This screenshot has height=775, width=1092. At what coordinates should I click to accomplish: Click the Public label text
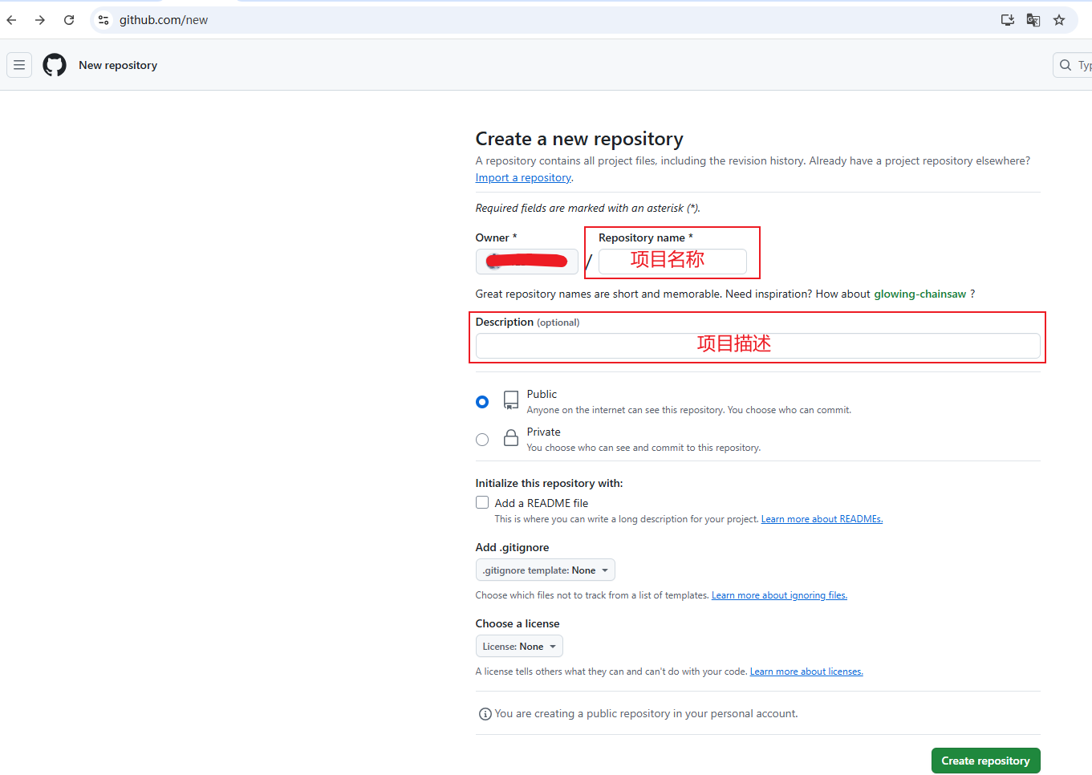click(542, 394)
